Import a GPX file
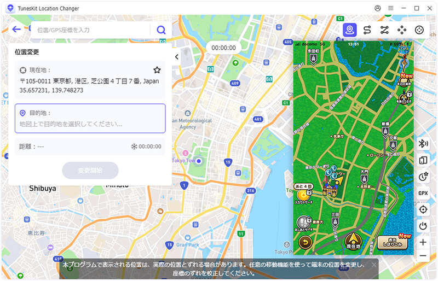 coord(423,193)
